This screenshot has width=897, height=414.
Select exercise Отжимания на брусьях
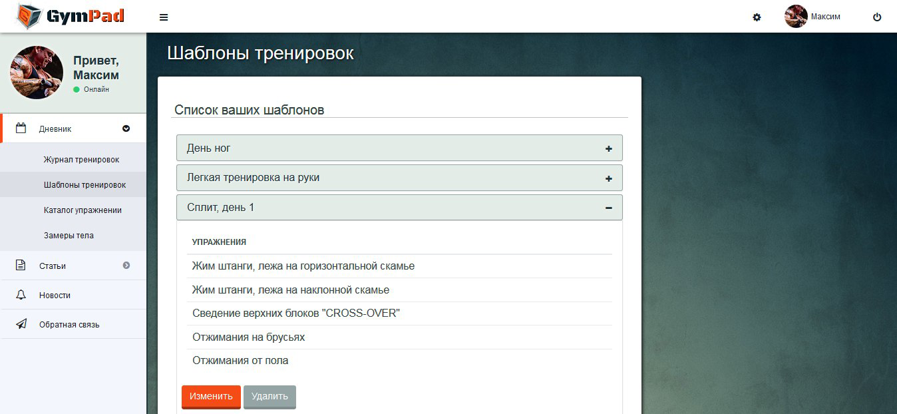pos(249,337)
